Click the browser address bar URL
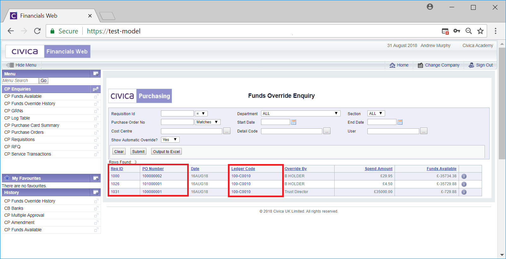 click(114, 31)
